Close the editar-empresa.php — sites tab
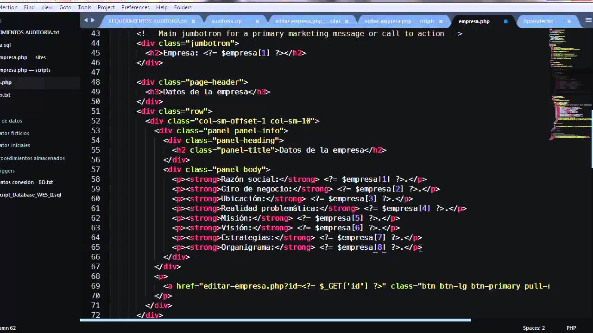The height and width of the screenshot is (333, 593). (347, 21)
